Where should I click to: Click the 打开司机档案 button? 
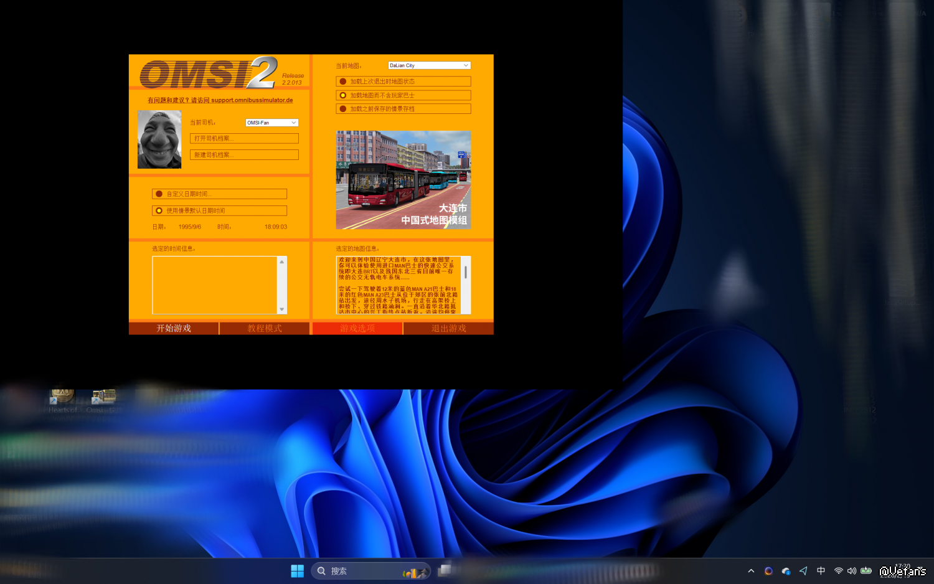tap(244, 138)
